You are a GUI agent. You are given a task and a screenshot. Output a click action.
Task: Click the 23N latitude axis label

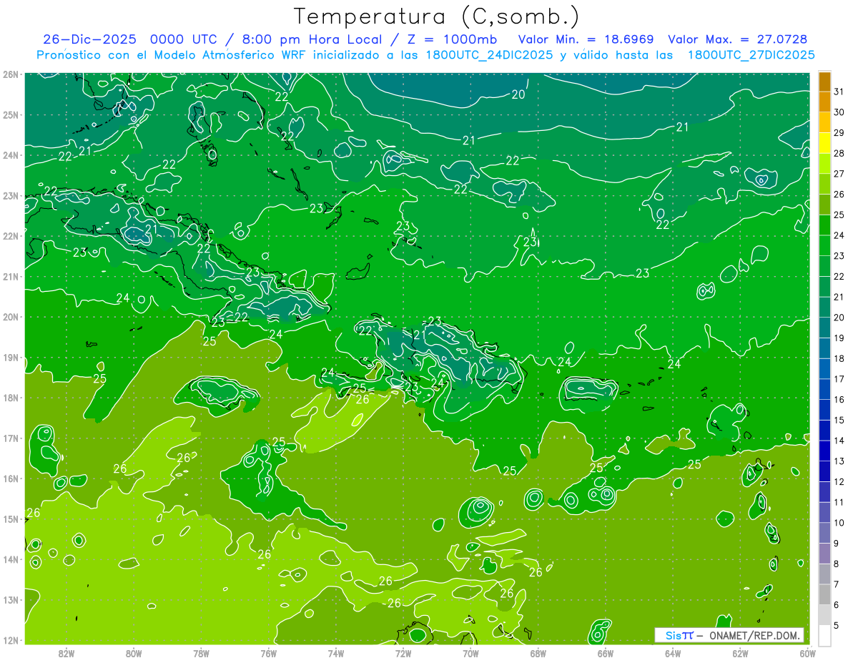tap(11, 195)
